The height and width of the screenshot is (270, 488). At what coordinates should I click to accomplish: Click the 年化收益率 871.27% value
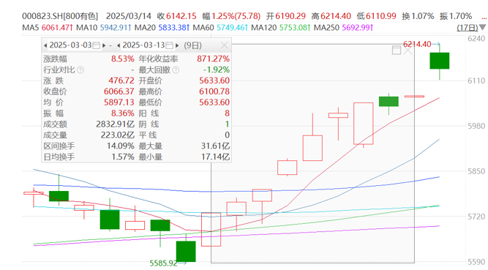tap(213, 59)
